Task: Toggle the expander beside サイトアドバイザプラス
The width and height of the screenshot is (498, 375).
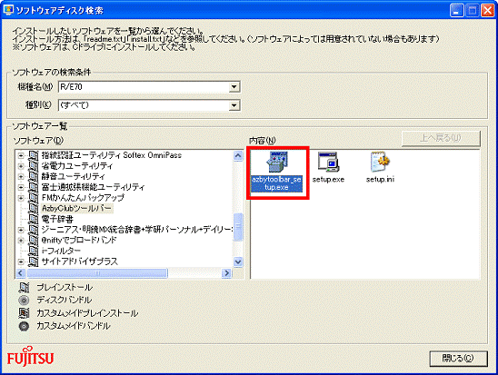Action: point(21,262)
